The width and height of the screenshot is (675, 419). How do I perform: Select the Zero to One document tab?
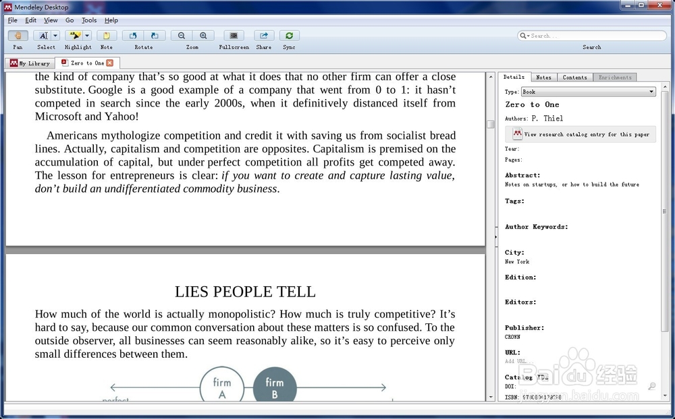coord(87,63)
